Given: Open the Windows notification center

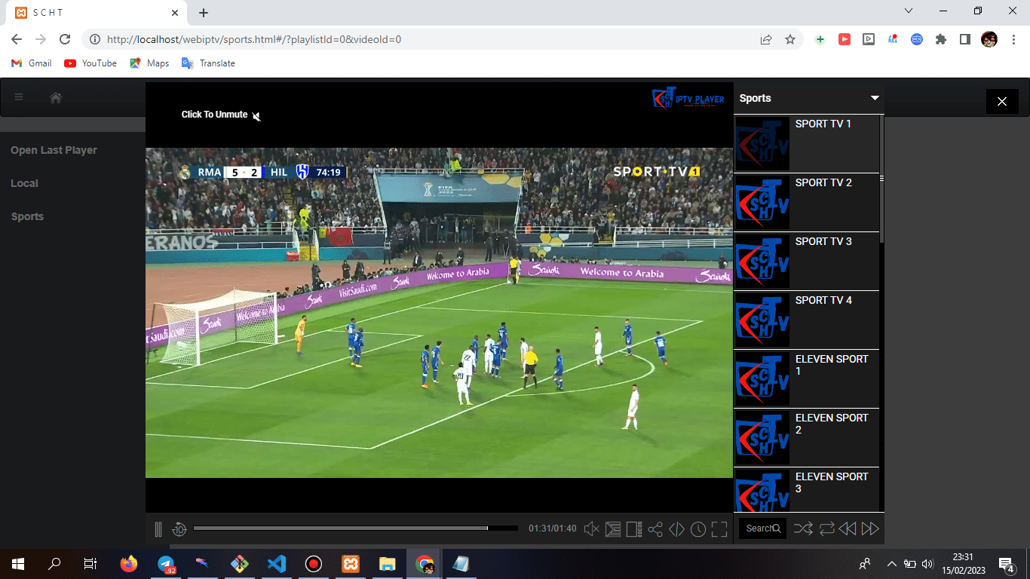Looking at the screenshot, I should [1006, 564].
